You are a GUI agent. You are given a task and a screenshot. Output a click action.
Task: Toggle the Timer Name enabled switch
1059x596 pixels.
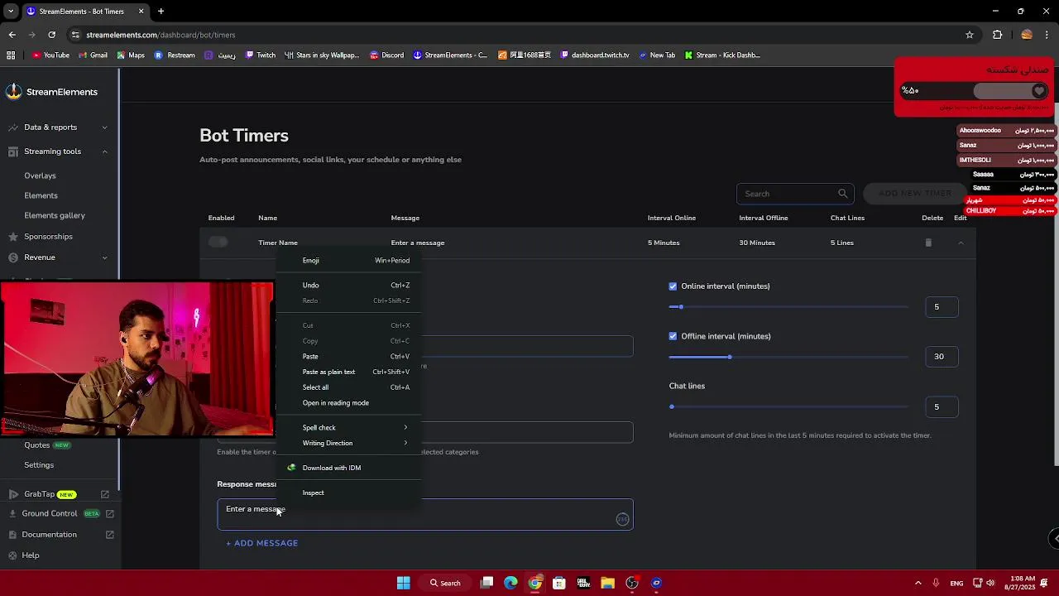click(218, 242)
